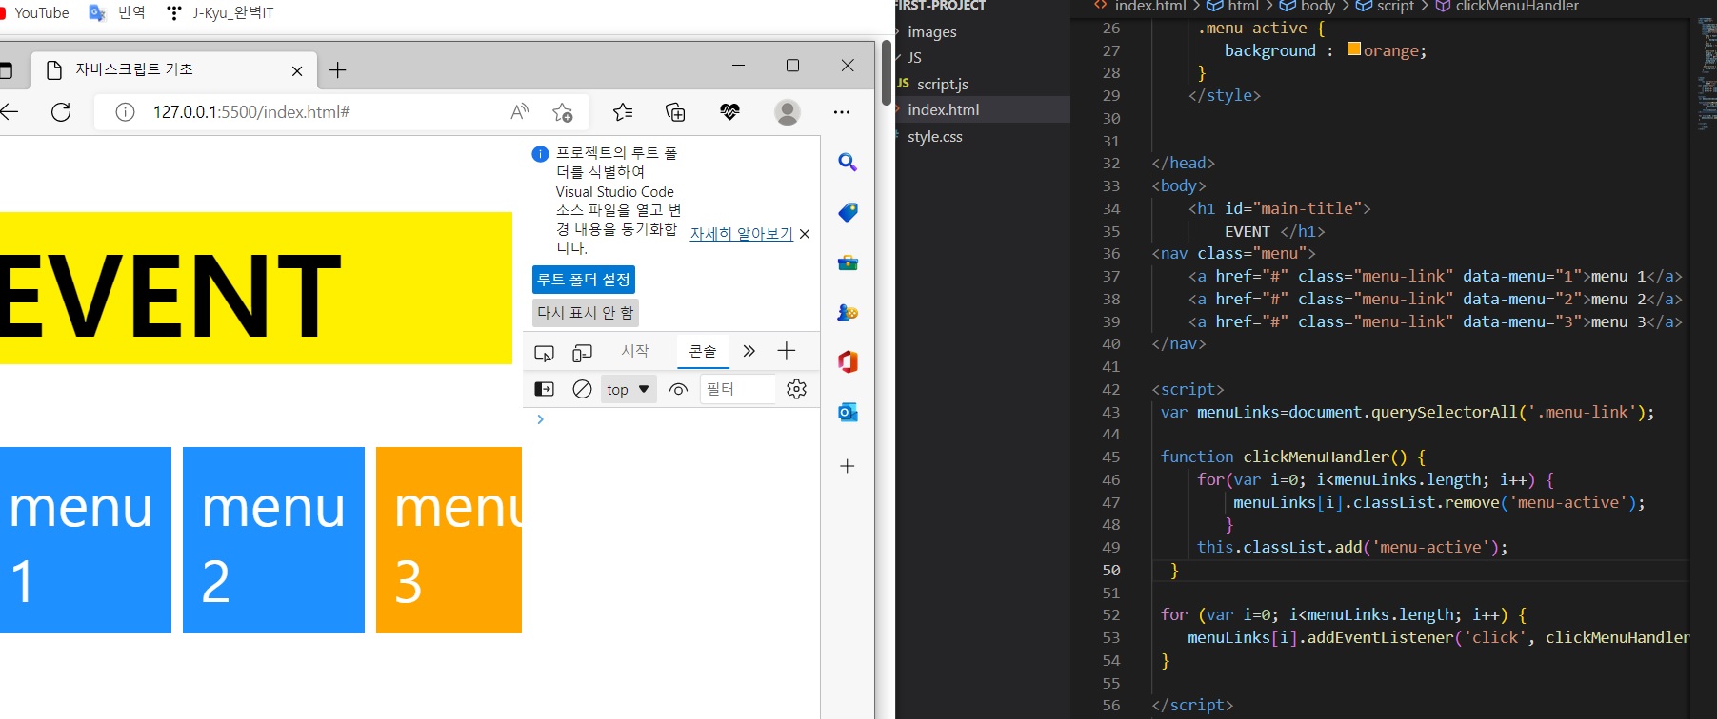The height and width of the screenshot is (719, 1717).
Task: Open Browser essentials heart icon
Action: [729, 112]
